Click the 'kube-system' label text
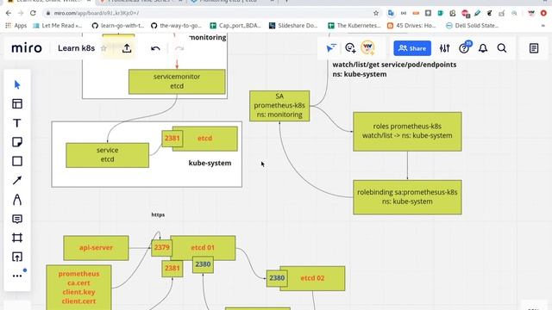Image resolution: width=552 pixels, height=310 pixels. 210,163
